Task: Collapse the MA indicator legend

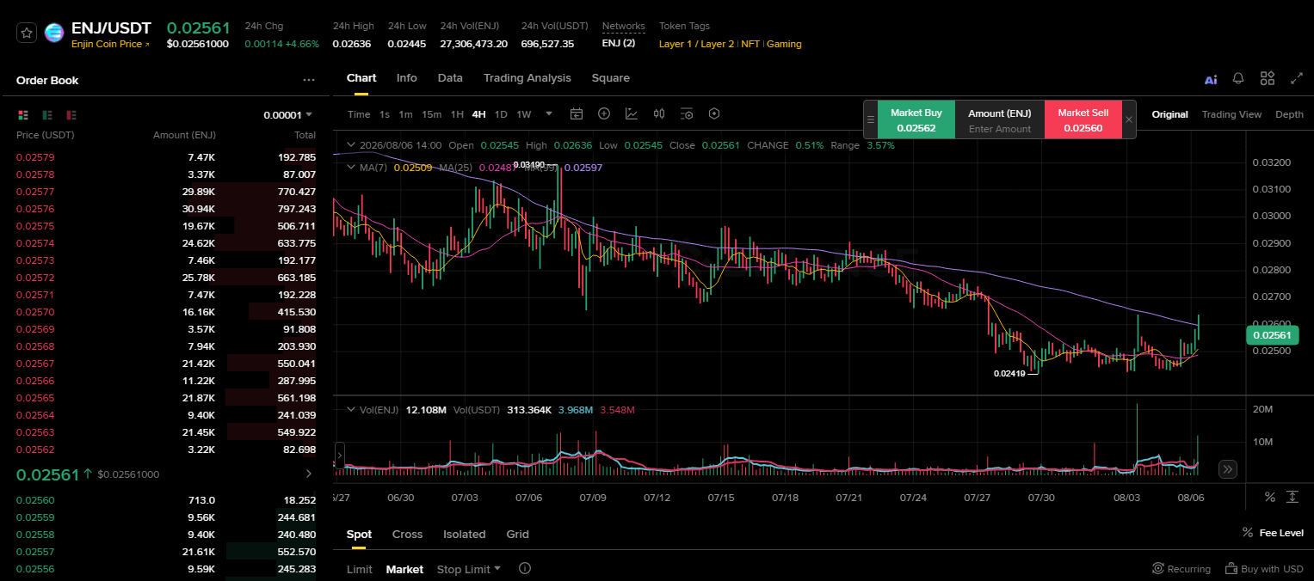Action: point(350,168)
